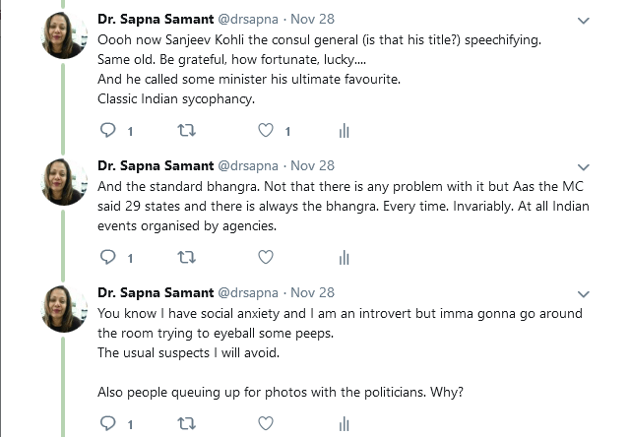Like the standard bhangra tweet
The image size is (630, 437).
(265, 258)
